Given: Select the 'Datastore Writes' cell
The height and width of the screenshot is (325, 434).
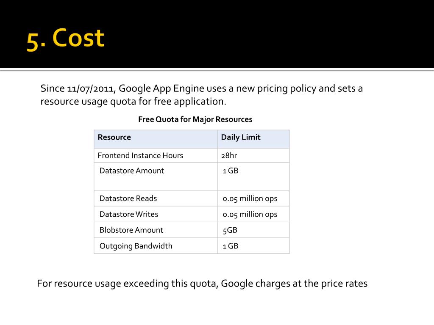Looking at the screenshot, I should 156,214.
